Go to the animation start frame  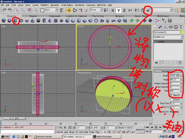[x=147, y=127]
